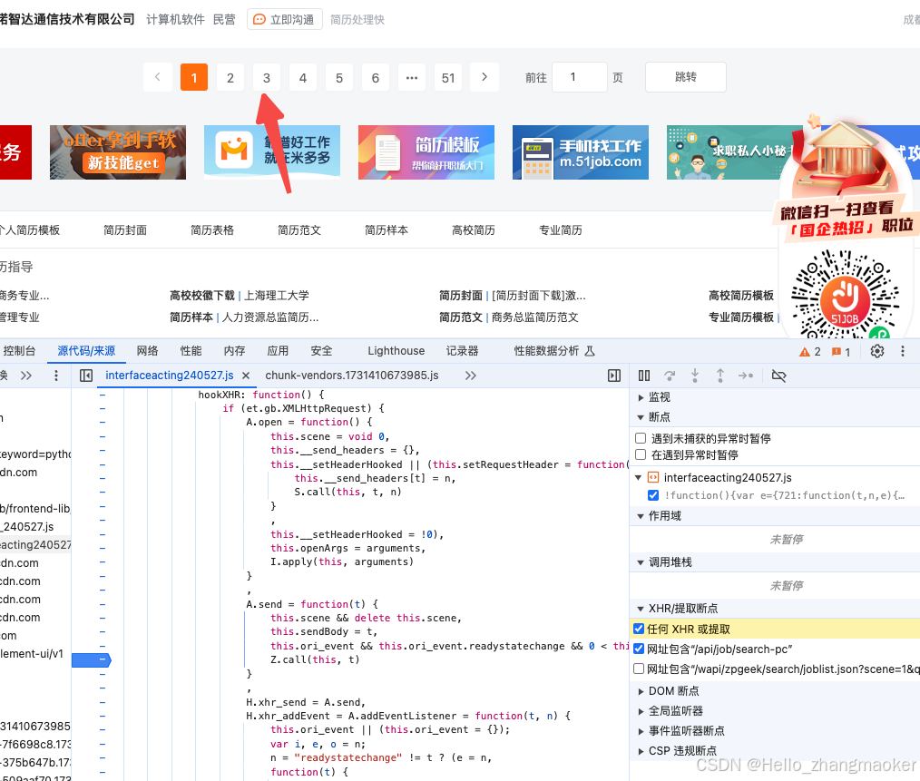Image resolution: width=920 pixels, height=781 pixels.
Task: Switch to the 网络 network tab
Action: (147, 351)
